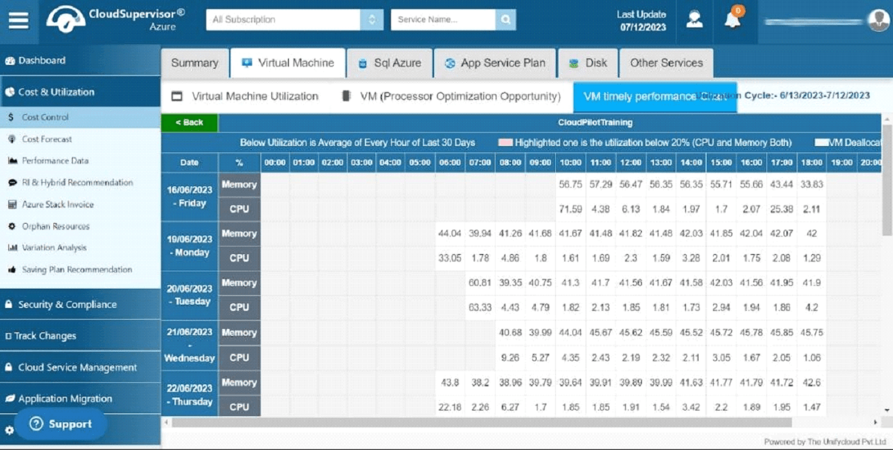Image resolution: width=893 pixels, height=450 pixels.
Task: Open the user account icon
Action: click(694, 20)
